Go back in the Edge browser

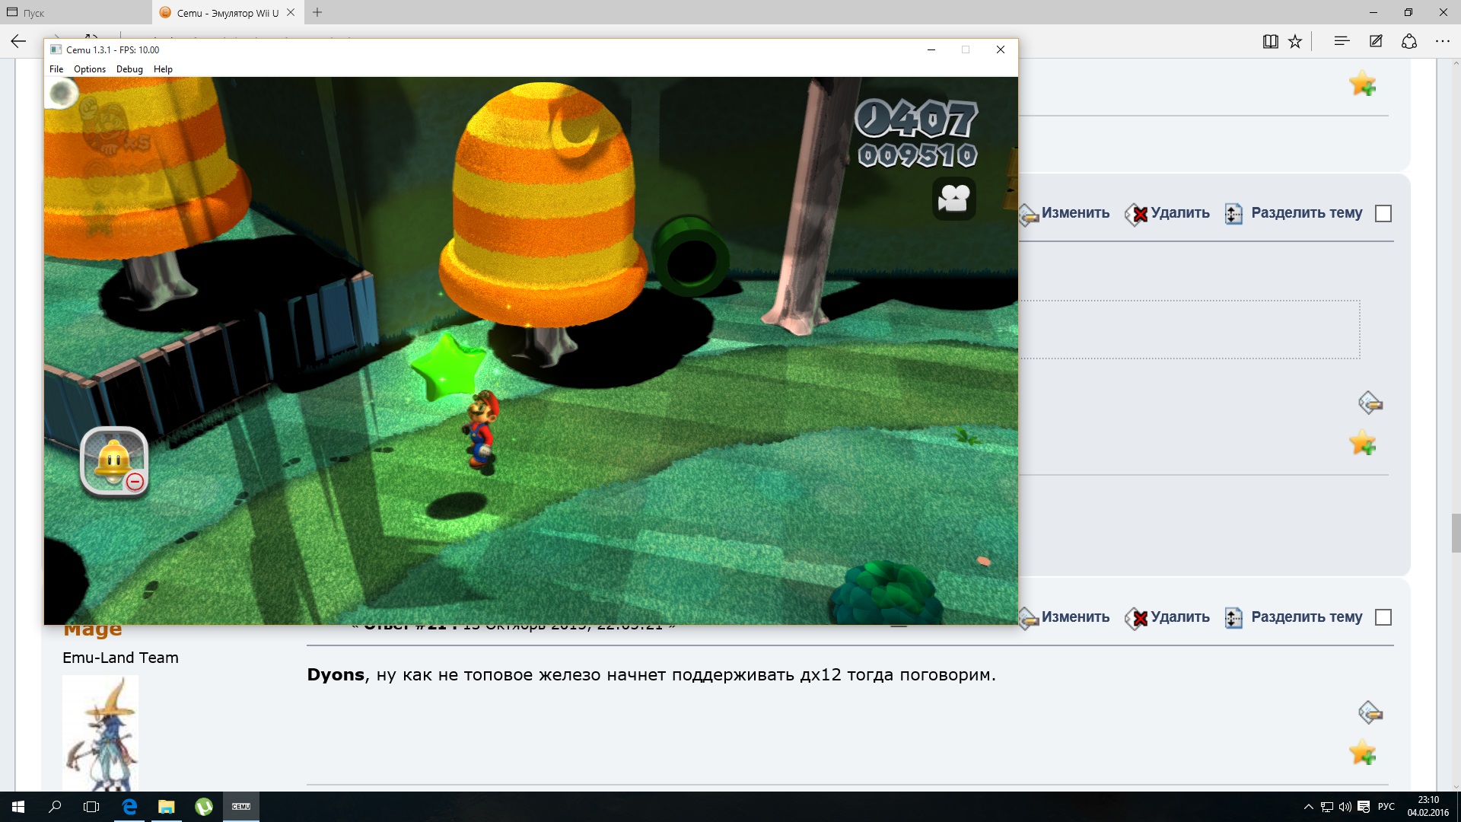tap(19, 42)
